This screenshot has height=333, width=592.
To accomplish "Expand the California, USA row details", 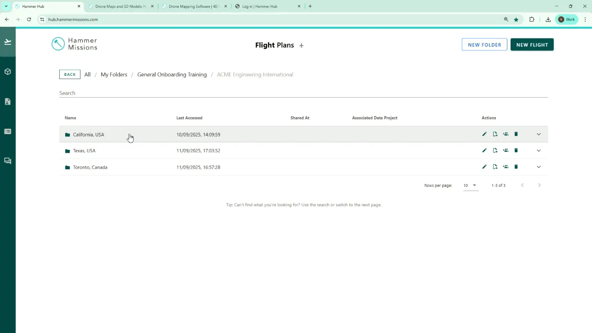I will click(x=538, y=134).
